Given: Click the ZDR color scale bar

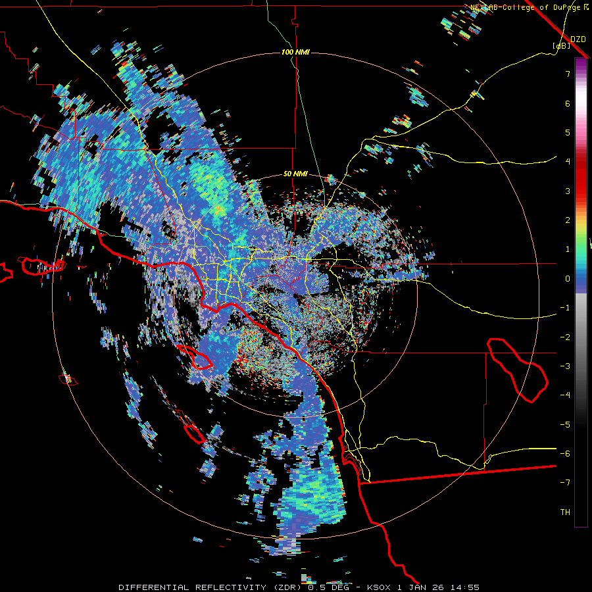Looking at the screenshot, I should pos(581,292).
